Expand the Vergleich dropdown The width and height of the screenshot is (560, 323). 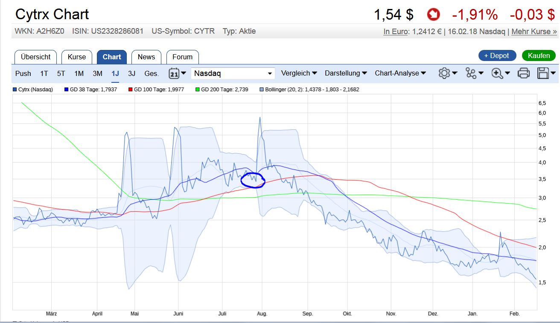(x=298, y=73)
